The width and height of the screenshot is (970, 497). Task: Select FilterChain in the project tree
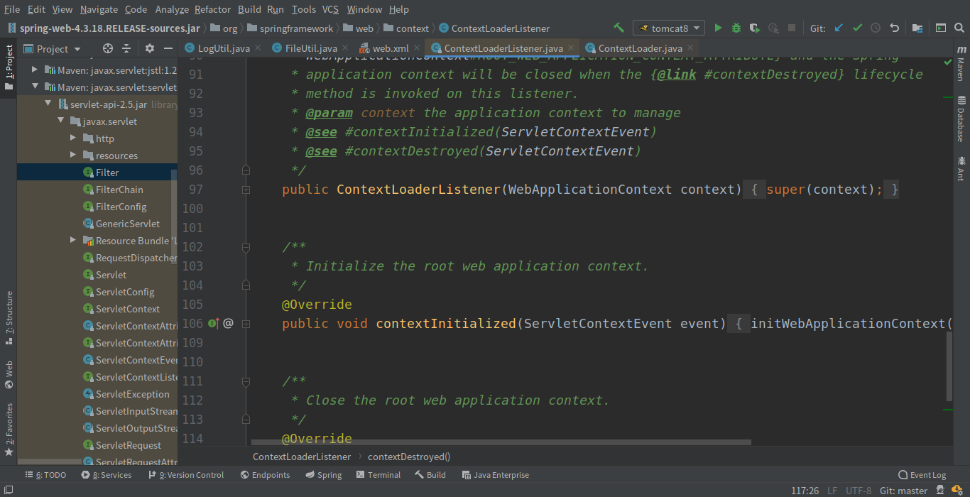119,190
